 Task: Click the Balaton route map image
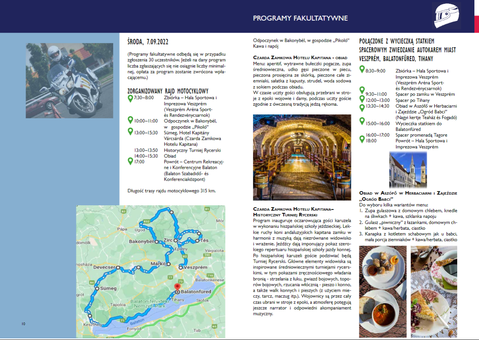point(151,272)
